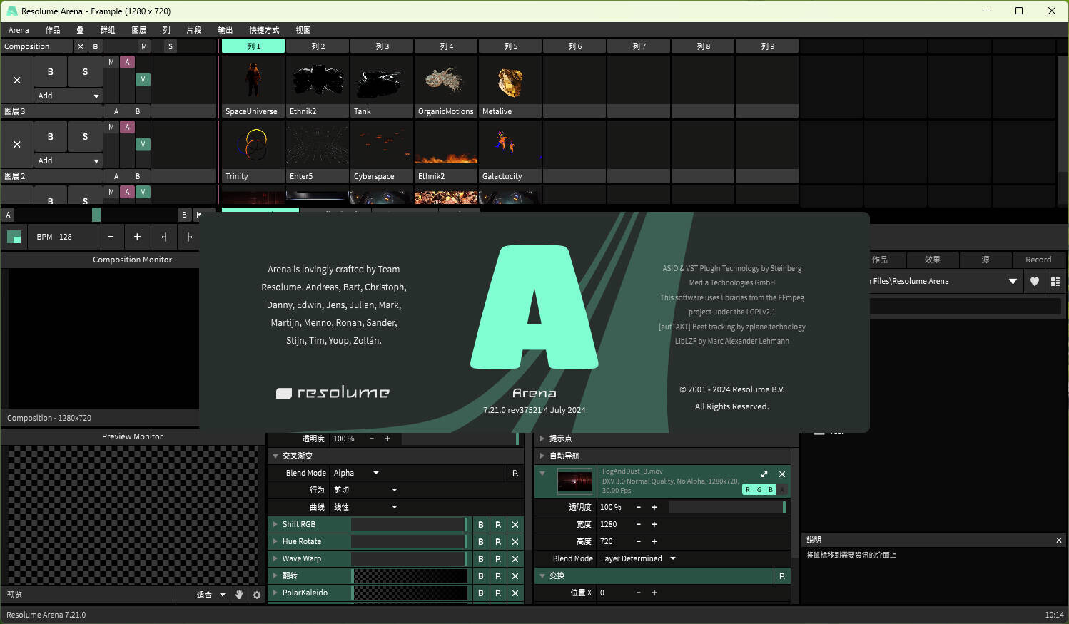Toggle the G channel of FogAndDust clip
This screenshot has height=624, width=1069.
point(759,489)
